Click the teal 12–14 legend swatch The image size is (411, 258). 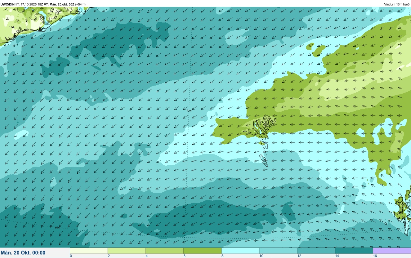316,251
